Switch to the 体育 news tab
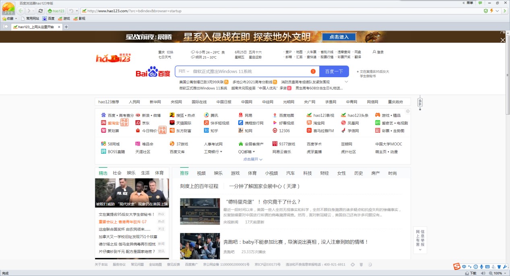 pos(159,173)
